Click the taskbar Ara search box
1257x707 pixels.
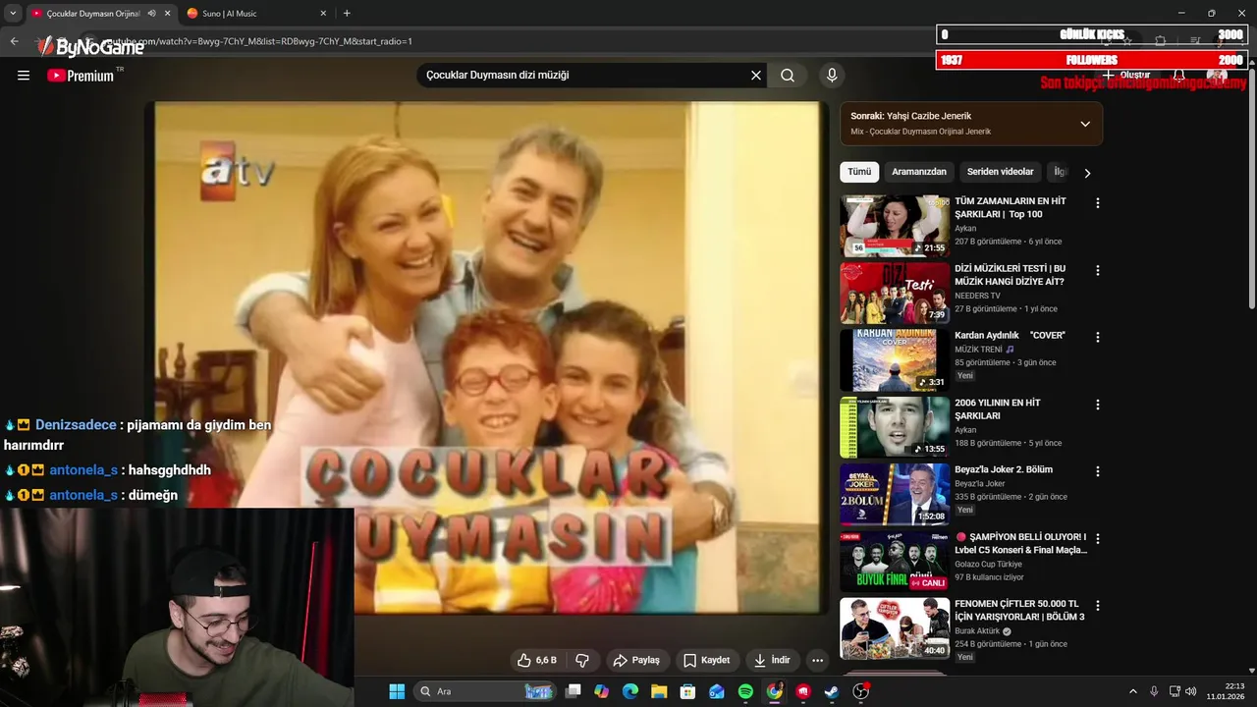(x=485, y=691)
